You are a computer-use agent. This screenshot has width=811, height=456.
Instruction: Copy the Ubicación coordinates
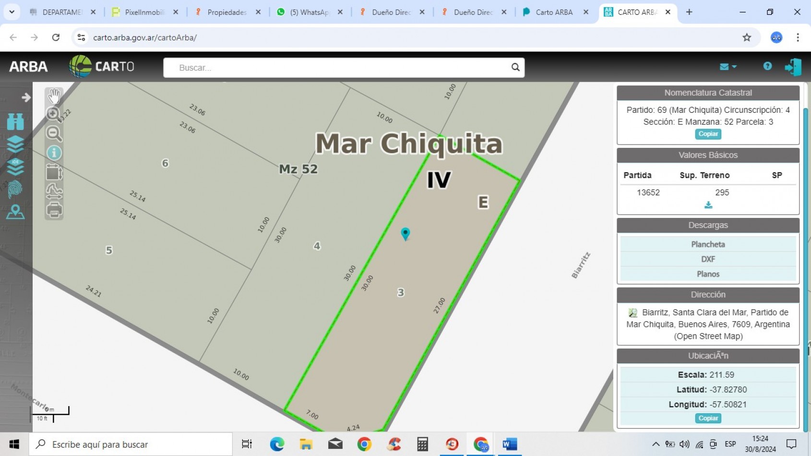coord(708,418)
